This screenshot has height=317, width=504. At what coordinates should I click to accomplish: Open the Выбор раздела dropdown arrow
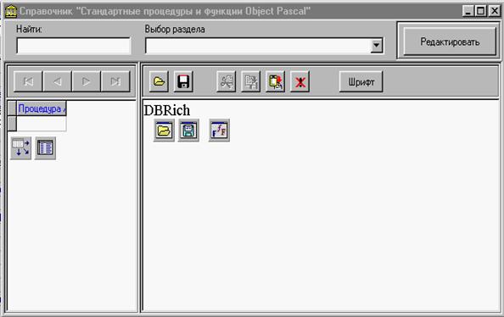[x=377, y=46]
